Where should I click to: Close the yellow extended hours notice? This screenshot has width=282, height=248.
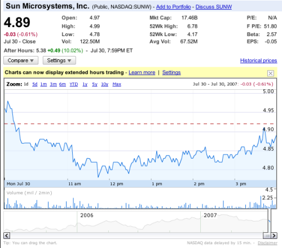coord(271,73)
